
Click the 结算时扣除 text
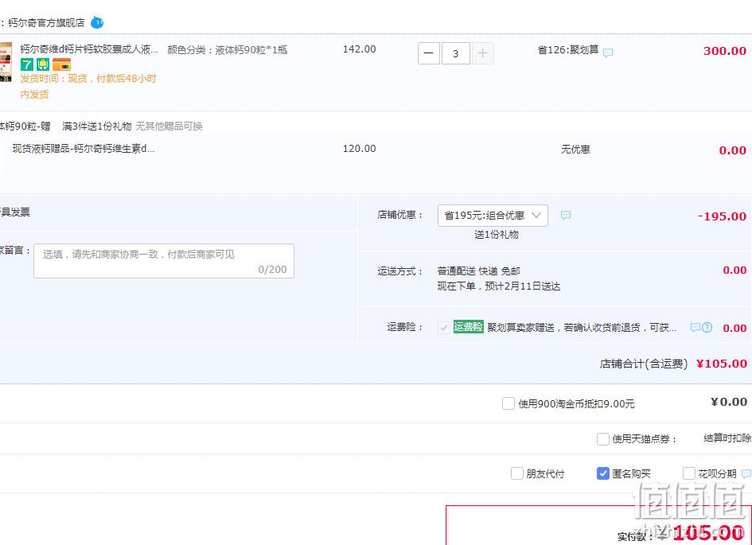click(x=727, y=438)
